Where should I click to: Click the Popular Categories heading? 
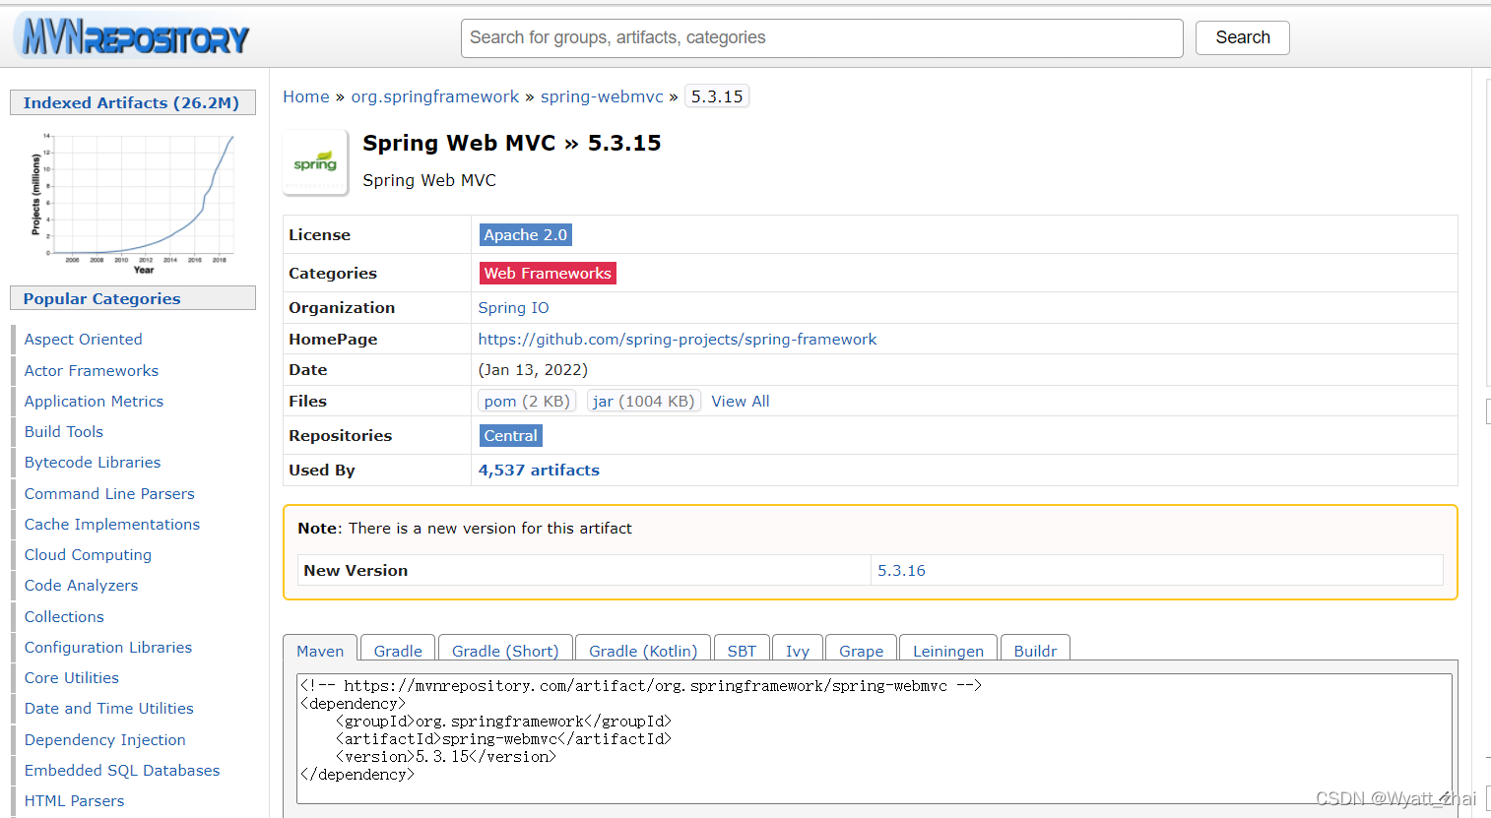pos(132,298)
